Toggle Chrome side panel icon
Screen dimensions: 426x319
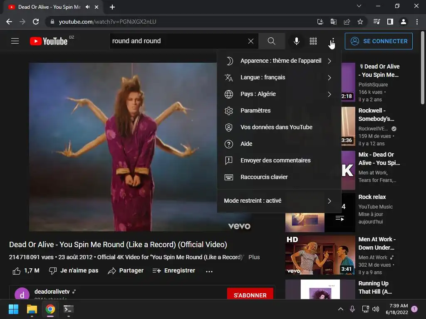(390, 22)
